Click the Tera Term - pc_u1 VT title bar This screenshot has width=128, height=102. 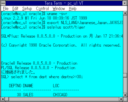[x=64, y=3]
